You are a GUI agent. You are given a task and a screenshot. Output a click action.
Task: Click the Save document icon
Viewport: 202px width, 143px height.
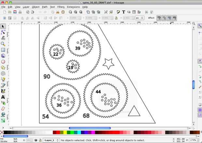click(15, 12)
